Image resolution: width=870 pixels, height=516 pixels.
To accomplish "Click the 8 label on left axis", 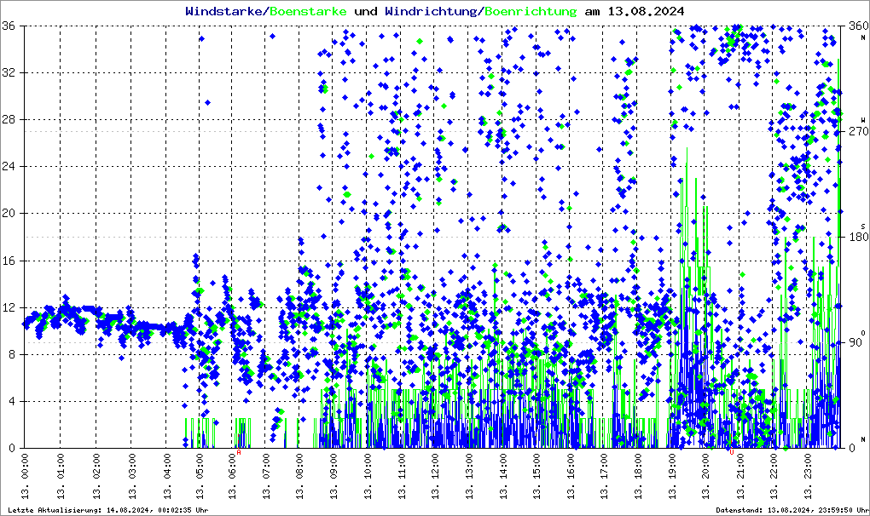I will (14, 354).
